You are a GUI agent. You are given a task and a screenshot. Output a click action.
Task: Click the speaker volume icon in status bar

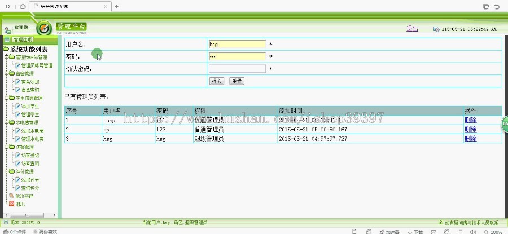[473, 232]
